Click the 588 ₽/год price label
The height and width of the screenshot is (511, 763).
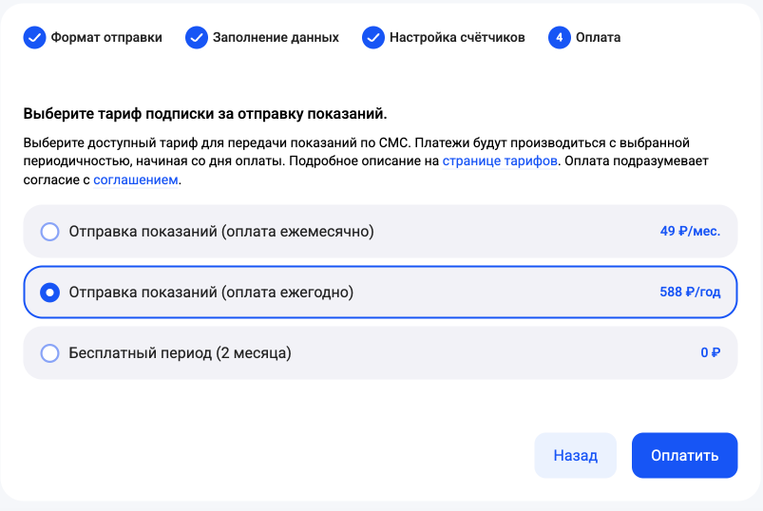pos(690,293)
